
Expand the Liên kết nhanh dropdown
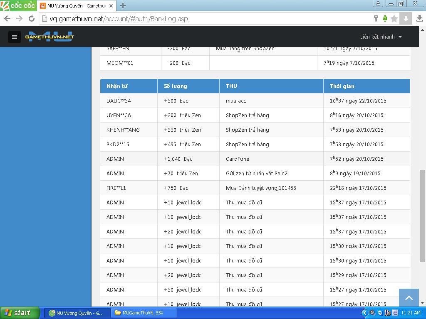(x=381, y=37)
